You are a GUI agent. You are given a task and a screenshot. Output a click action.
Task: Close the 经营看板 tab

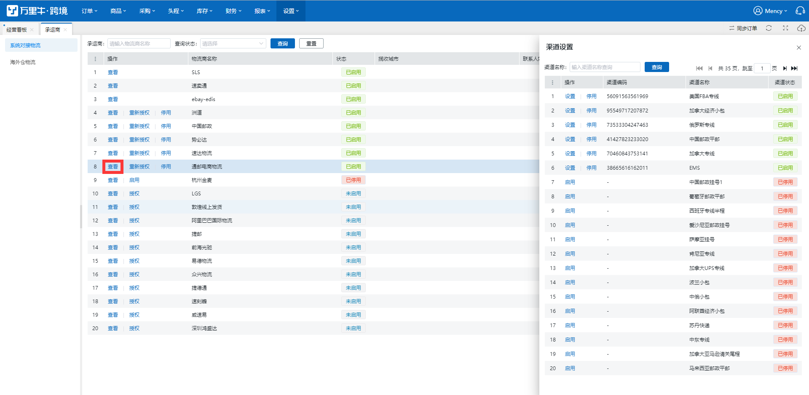32,30
